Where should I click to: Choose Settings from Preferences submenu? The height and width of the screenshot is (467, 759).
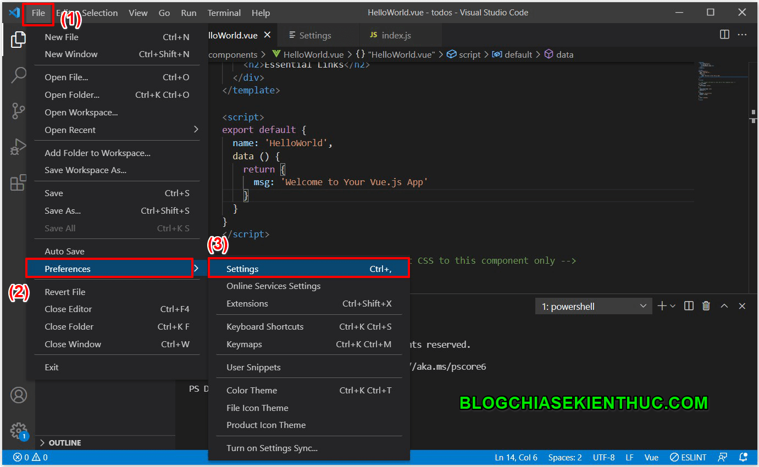pos(309,269)
